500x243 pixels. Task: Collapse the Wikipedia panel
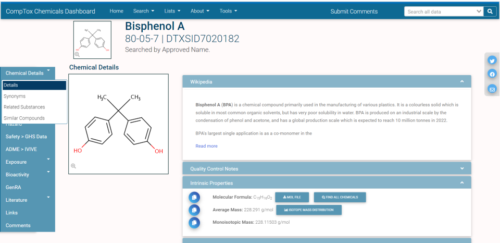coord(462,81)
